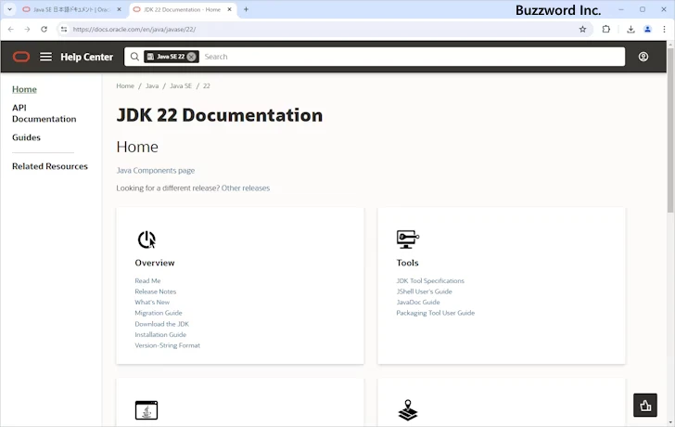Viewport: 675px width, 427px height.
Task: Click the Home breadcrumb link
Action: pos(125,85)
